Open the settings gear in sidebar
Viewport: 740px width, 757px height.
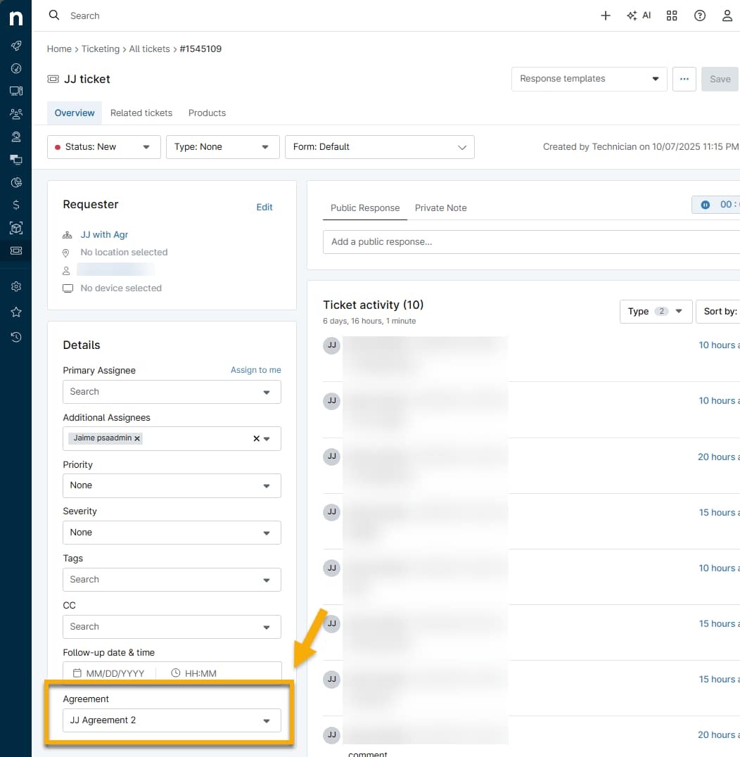point(15,286)
